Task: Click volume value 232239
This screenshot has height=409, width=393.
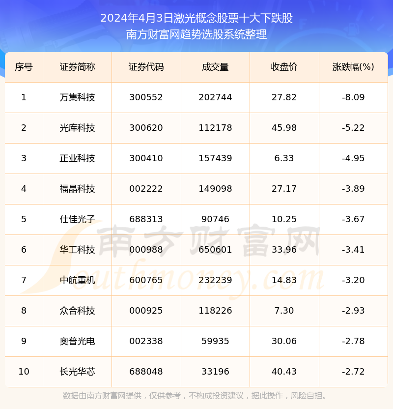Action: pyautogui.click(x=215, y=280)
